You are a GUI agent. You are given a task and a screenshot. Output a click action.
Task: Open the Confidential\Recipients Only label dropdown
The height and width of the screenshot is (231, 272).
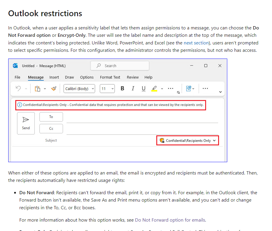188,140
